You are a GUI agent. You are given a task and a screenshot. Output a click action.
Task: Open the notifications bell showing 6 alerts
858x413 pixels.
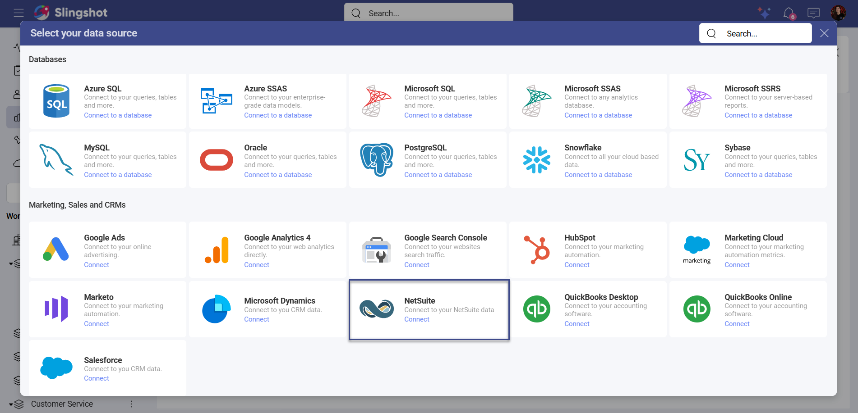coord(788,13)
